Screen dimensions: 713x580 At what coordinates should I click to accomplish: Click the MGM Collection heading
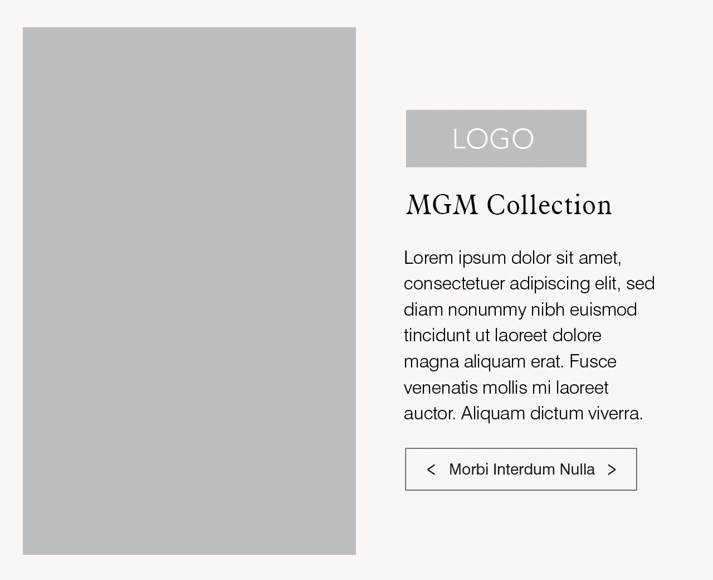click(x=509, y=205)
